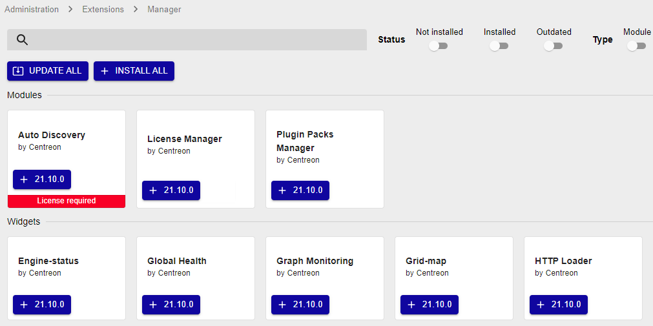Enable the Installed status filter
Screen dimensions: 653x326
(x=499, y=46)
